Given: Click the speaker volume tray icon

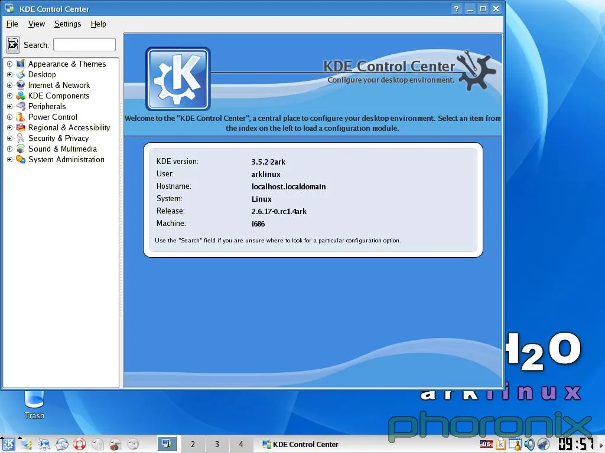Looking at the screenshot, I should pyautogui.click(x=529, y=444).
